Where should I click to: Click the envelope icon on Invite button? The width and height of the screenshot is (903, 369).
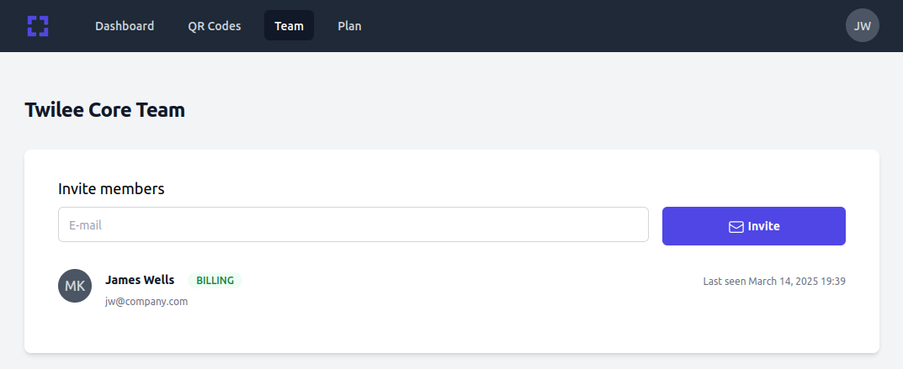[x=736, y=226]
